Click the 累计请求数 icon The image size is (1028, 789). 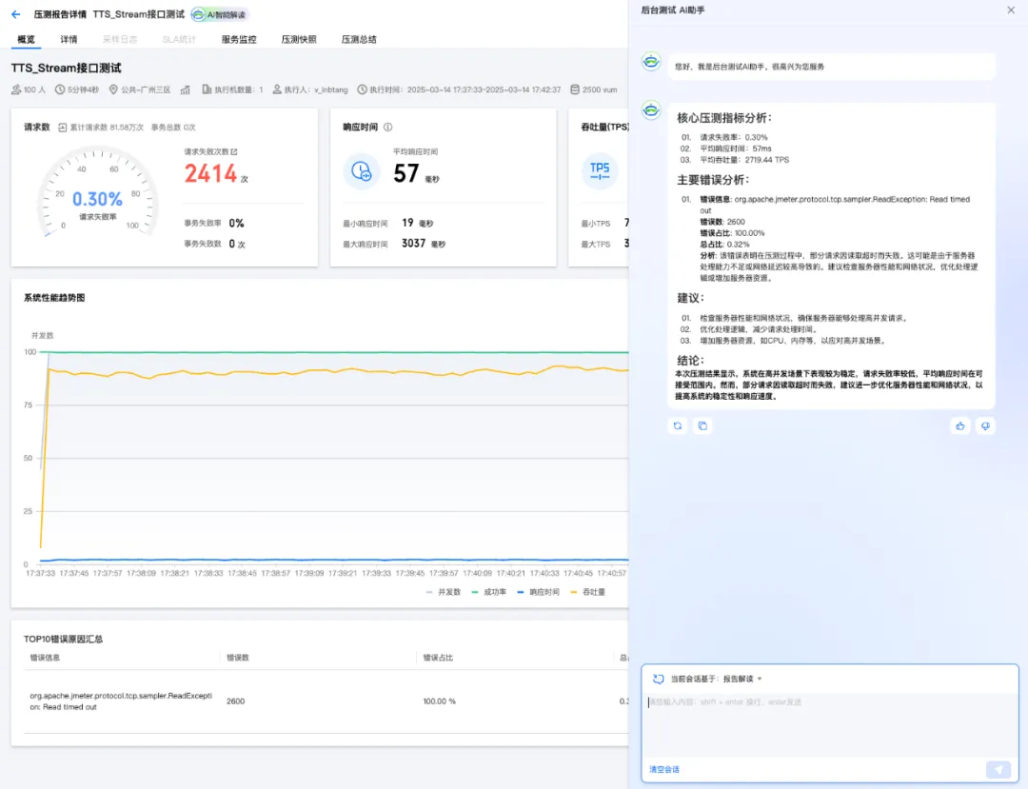click(x=62, y=128)
